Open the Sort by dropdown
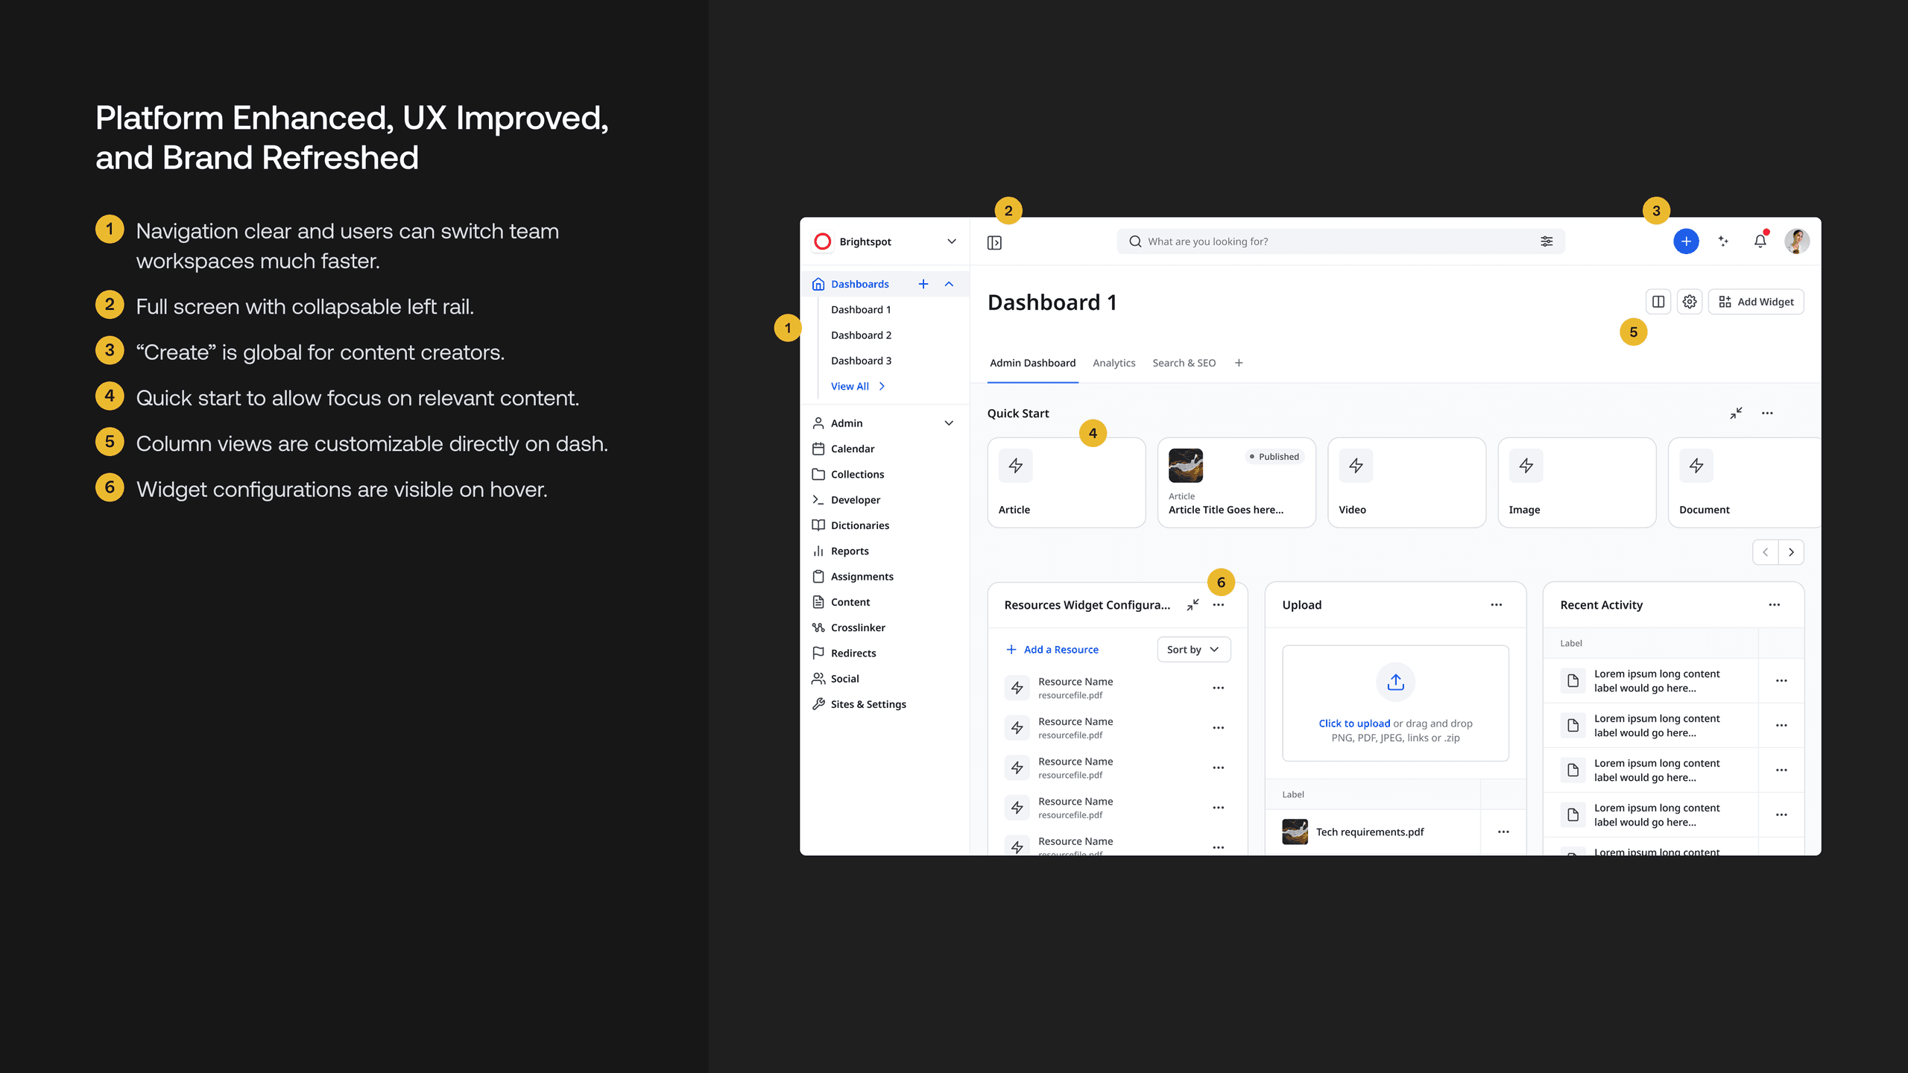Viewport: 1908px width, 1073px height. (x=1193, y=650)
